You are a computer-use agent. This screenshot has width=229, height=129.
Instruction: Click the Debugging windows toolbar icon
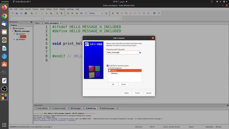[154, 13]
